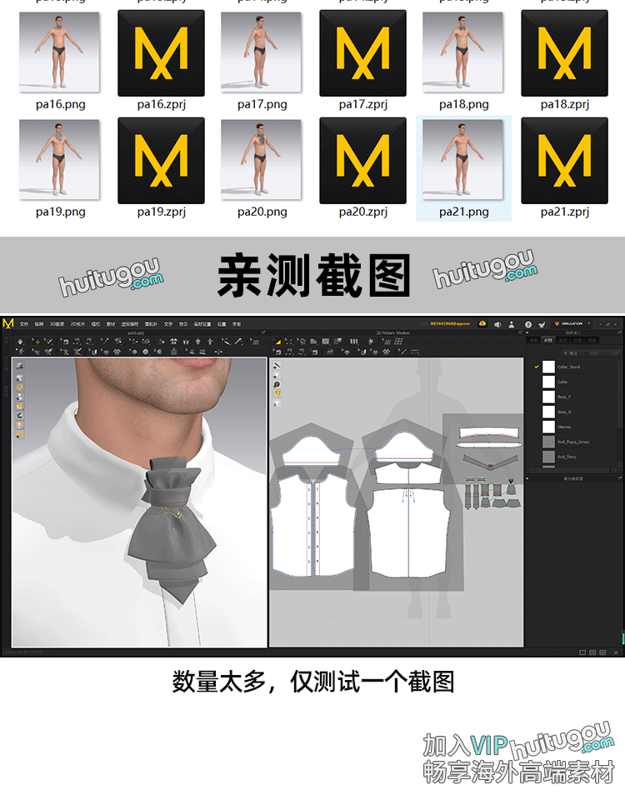This screenshot has height=800, width=625.
Task: Click the cloud sync icon in header
Action: [482, 324]
